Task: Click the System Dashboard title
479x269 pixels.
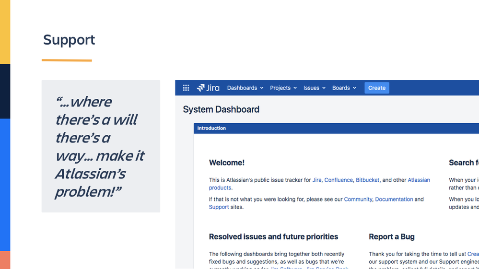Action: 221,109
